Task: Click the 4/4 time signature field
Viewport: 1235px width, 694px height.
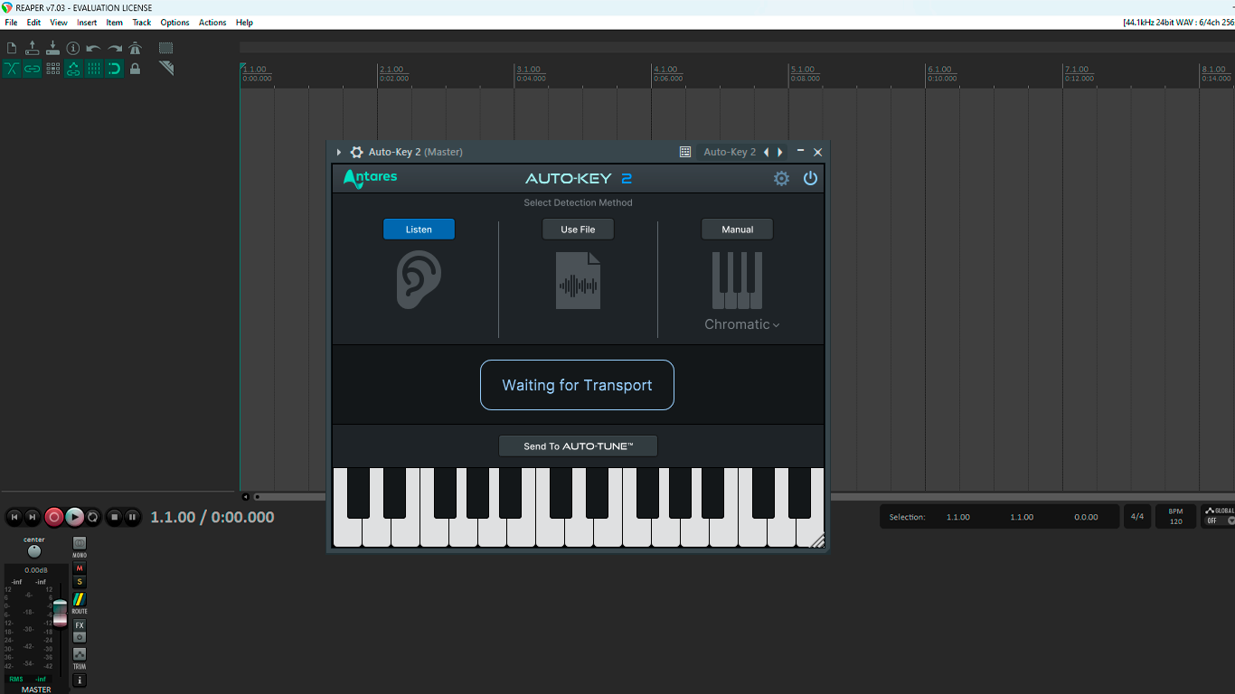Action: click(x=1137, y=517)
